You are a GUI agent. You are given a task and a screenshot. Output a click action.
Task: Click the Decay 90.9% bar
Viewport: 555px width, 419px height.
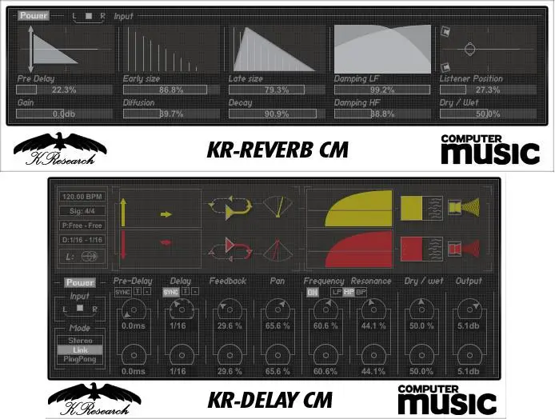(x=277, y=114)
